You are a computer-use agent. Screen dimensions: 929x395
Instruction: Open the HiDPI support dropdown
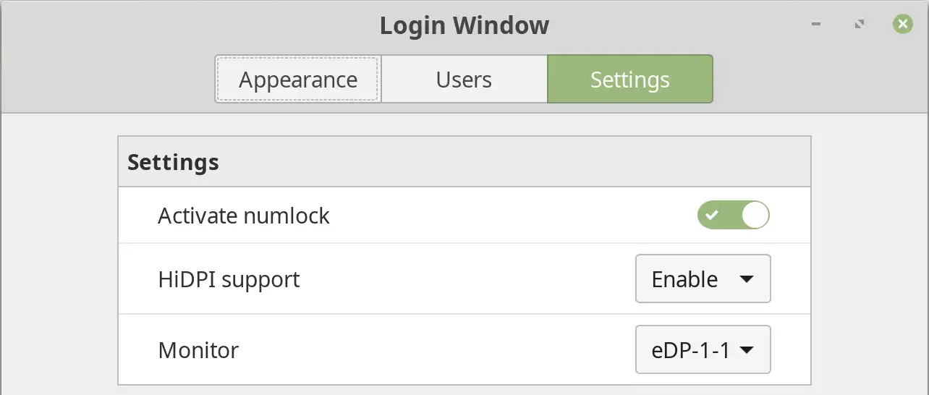click(703, 279)
